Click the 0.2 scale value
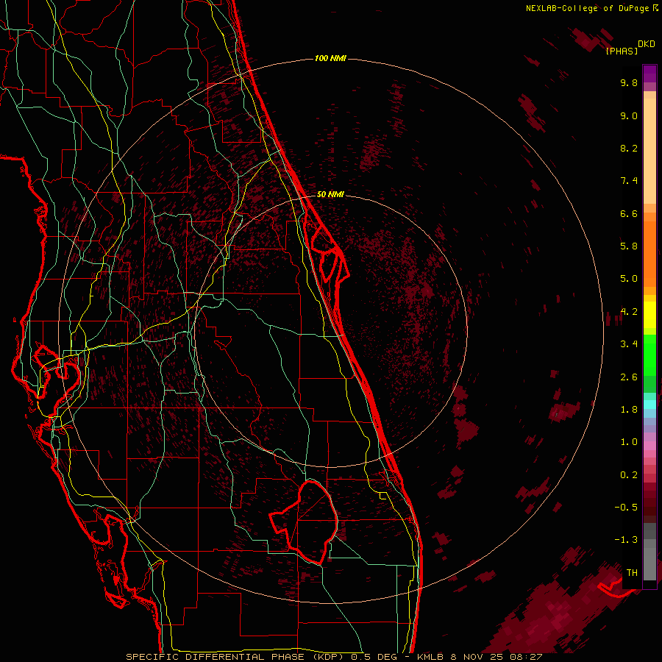 [629, 475]
